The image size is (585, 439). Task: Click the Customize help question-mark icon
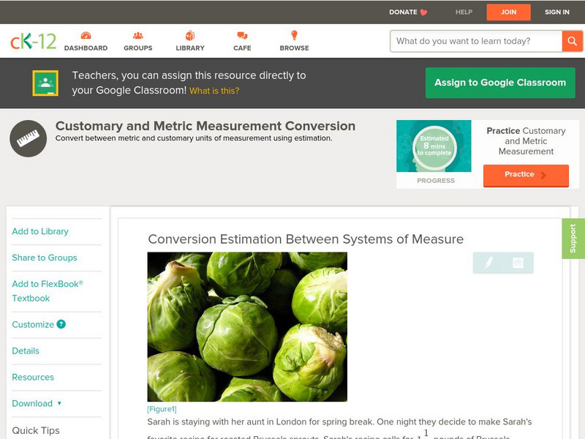point(61,324)
